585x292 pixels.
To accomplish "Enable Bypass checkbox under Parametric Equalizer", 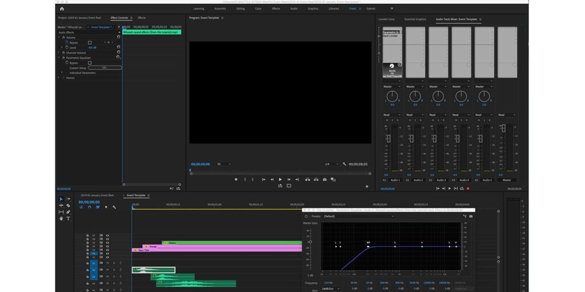I will coord(90,63).
